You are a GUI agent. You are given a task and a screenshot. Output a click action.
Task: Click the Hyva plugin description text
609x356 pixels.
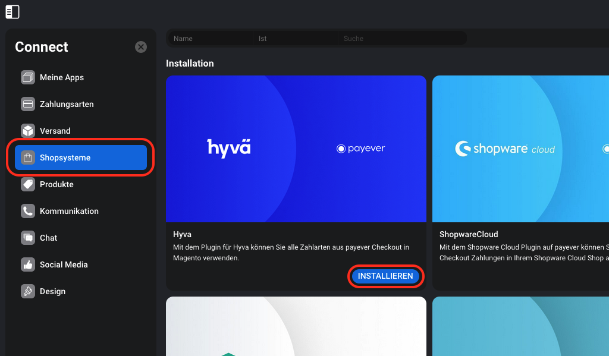coord(291,253)
